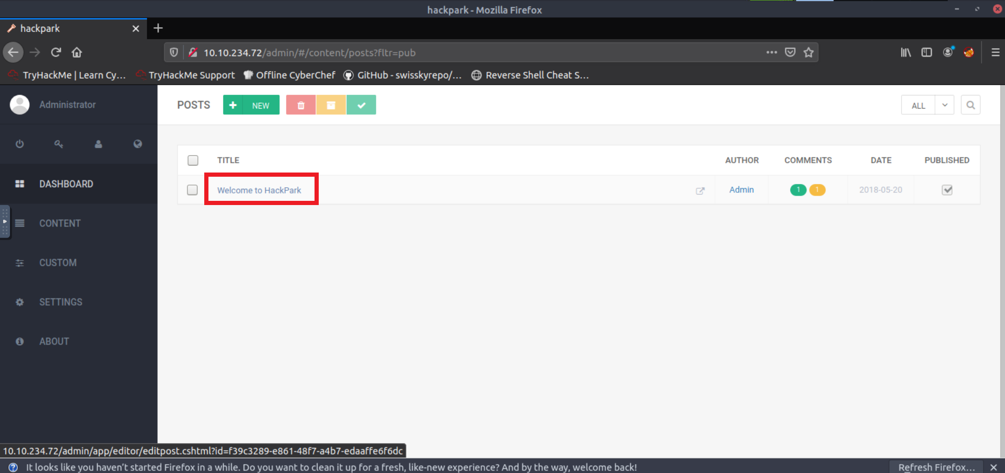1005x473 pixels.
Task: Click the PUBLISHED column header
Action: click(947, 160)
